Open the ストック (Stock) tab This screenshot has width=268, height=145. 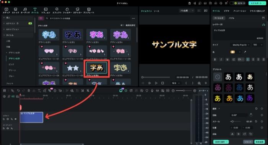15,11
